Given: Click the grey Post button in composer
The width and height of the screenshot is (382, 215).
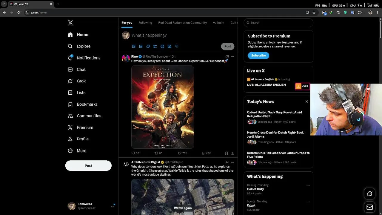Looking at the screenshot, I should 228,46.
